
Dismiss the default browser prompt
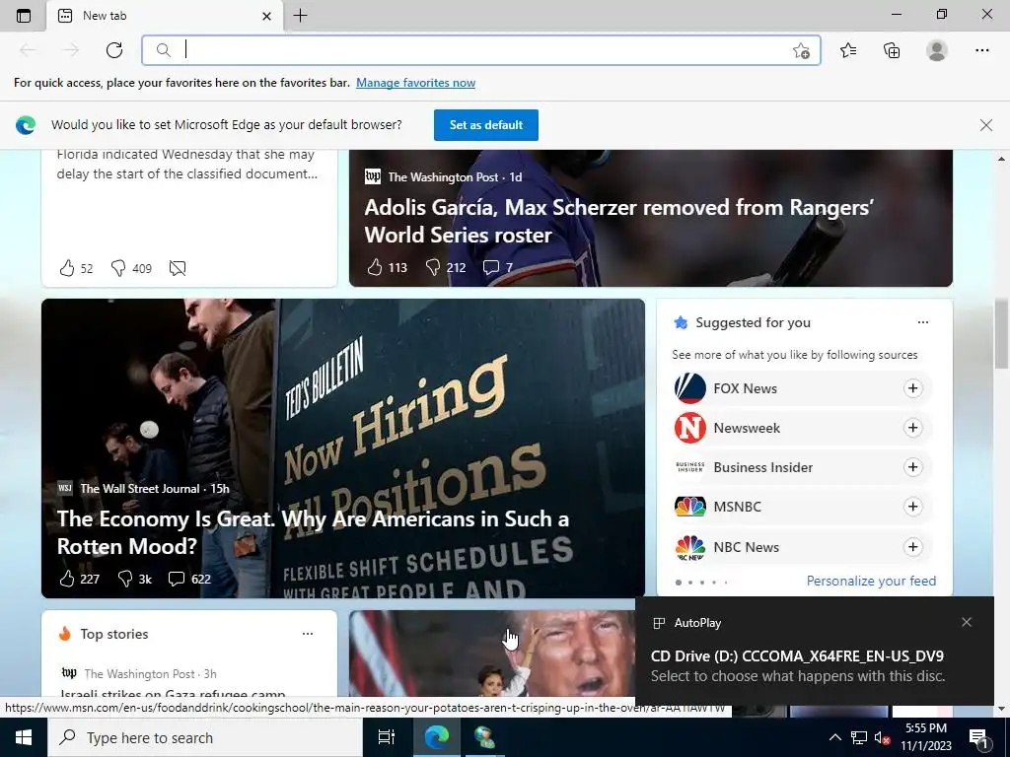click(x=985, y=125)
